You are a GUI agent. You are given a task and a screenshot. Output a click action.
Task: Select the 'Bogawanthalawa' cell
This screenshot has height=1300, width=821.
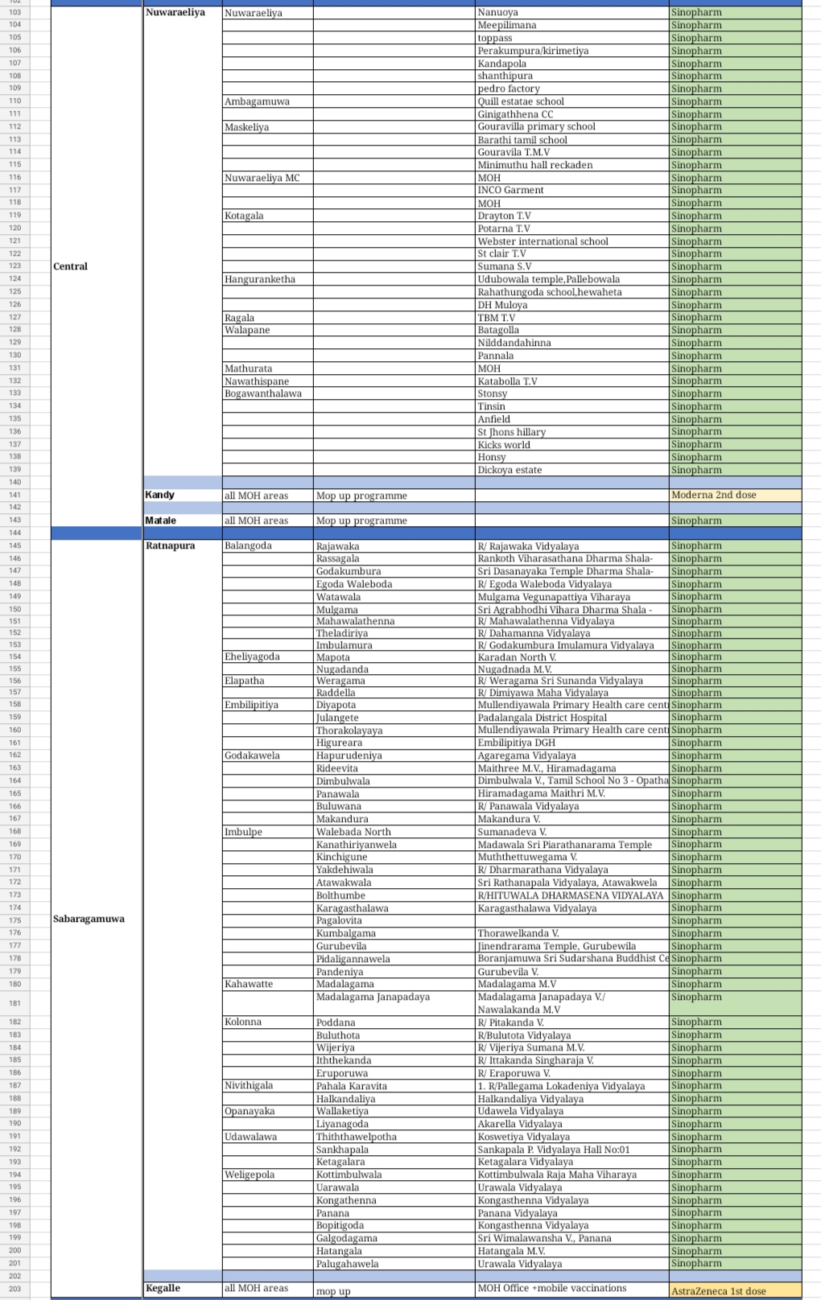267,393
